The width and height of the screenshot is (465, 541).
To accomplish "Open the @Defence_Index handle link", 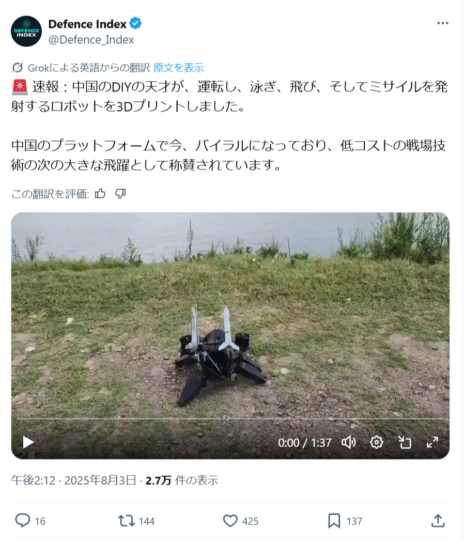I will [91, 40].
